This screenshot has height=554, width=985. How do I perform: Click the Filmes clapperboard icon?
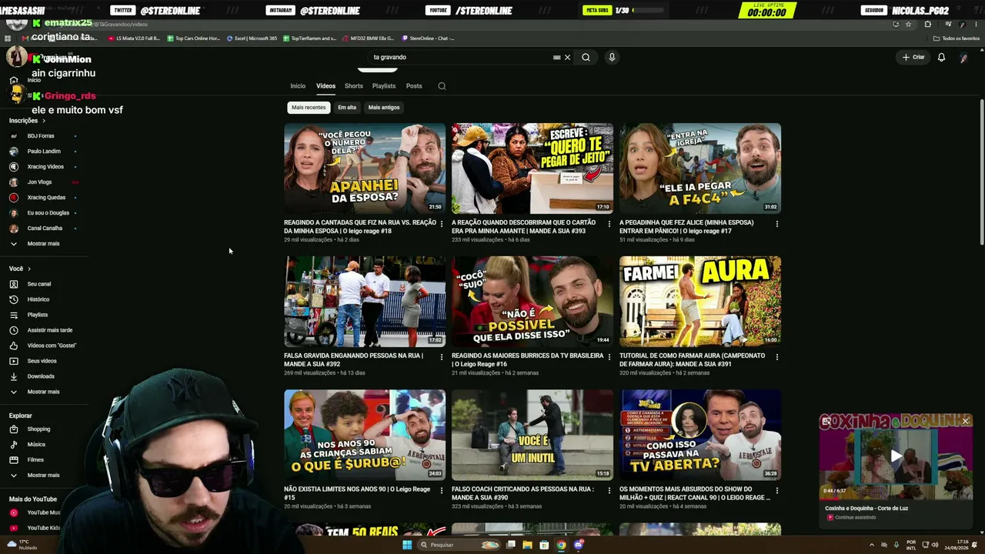[x=13, y=460]
